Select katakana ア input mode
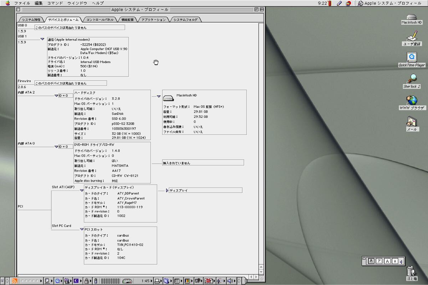Screen dimensions: 428x285 click(379, 261)
